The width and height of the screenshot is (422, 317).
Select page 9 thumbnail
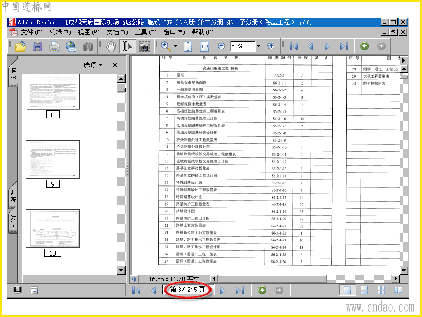click(53, 159)
